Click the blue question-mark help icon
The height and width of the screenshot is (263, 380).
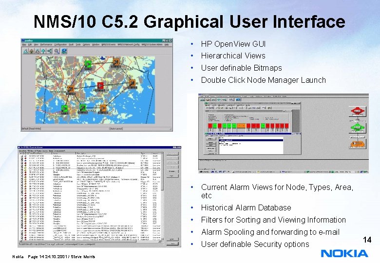64,51
